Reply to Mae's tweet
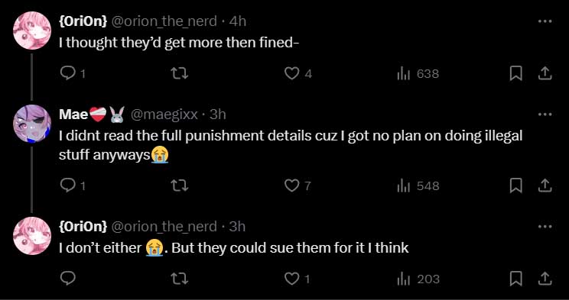This screenshot has height=300, width=569. tap(73, 185)
